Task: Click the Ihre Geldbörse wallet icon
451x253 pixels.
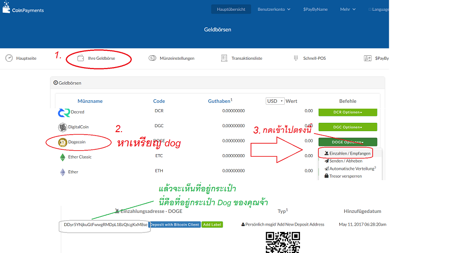Action: (80, 58)
